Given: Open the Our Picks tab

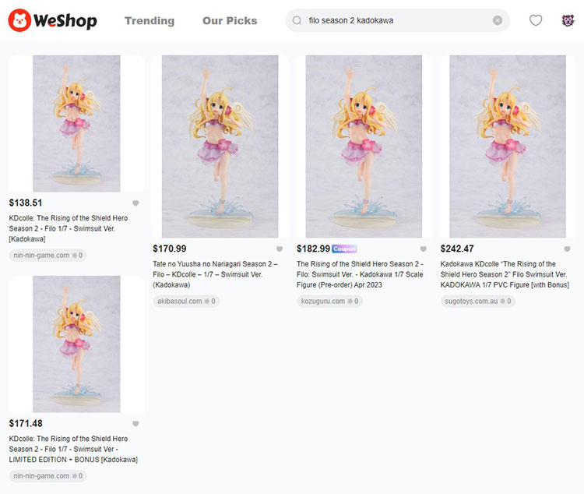Looking at the screenshot, I should [x=230, y=20].
